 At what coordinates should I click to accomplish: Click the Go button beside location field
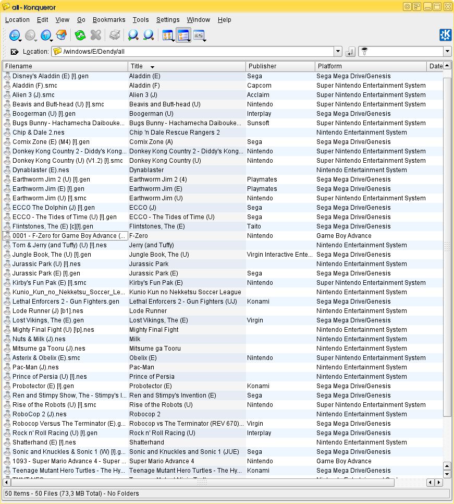pos(350,52)
